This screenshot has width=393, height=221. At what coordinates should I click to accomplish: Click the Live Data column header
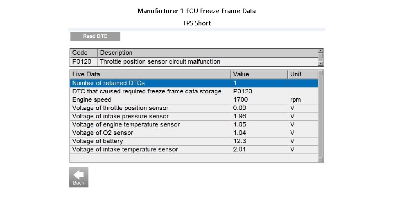coord(150,74)
